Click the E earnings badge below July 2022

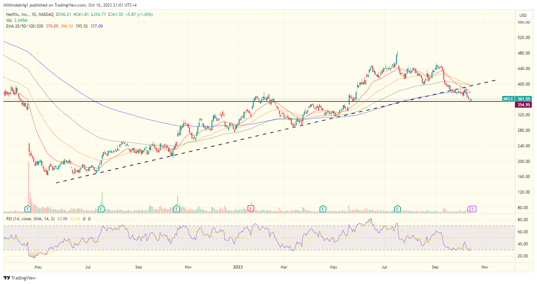(x=101, y=209)
